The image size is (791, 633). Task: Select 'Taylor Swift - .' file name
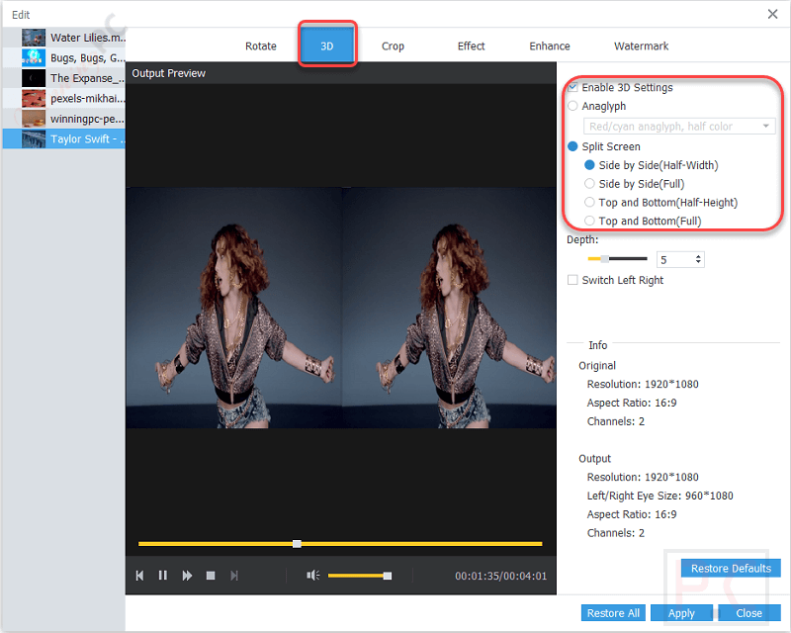coord(87,138)
